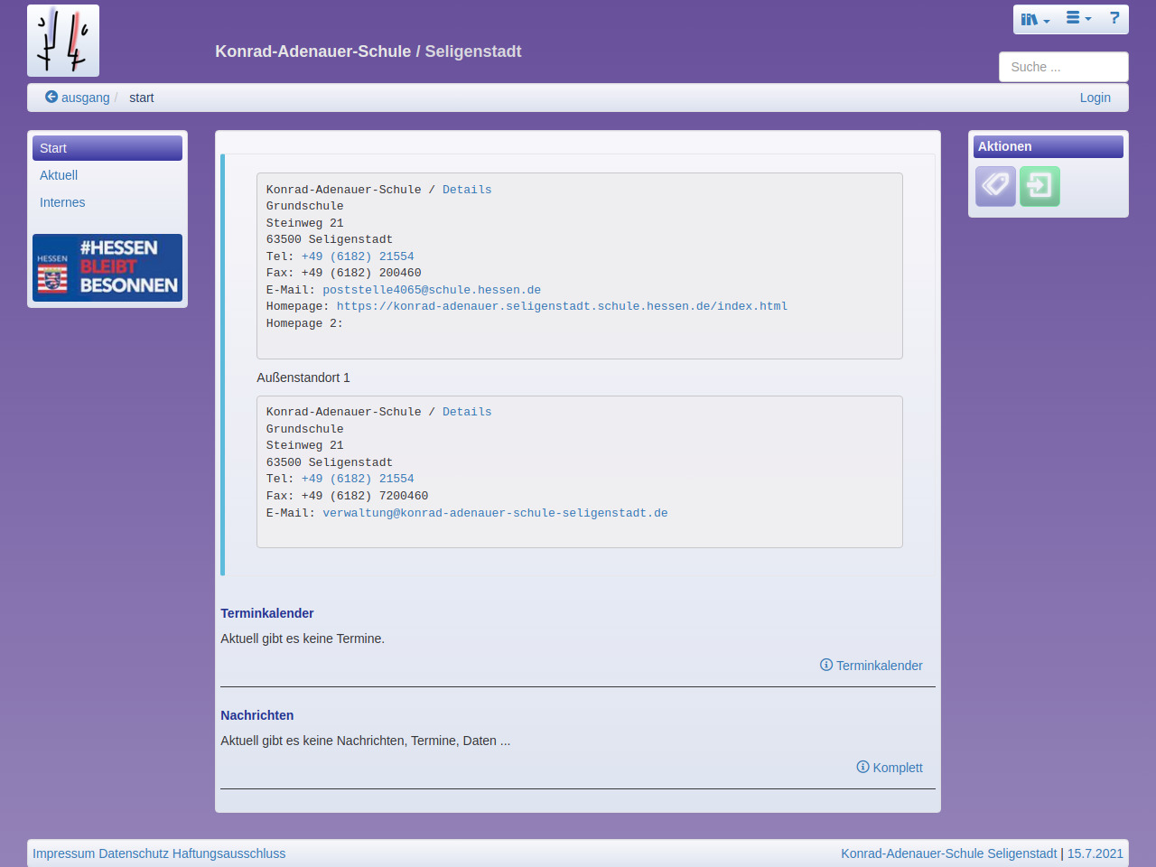Select Start in the sidebar menu
1156x867 pixels.
point(107,148)
